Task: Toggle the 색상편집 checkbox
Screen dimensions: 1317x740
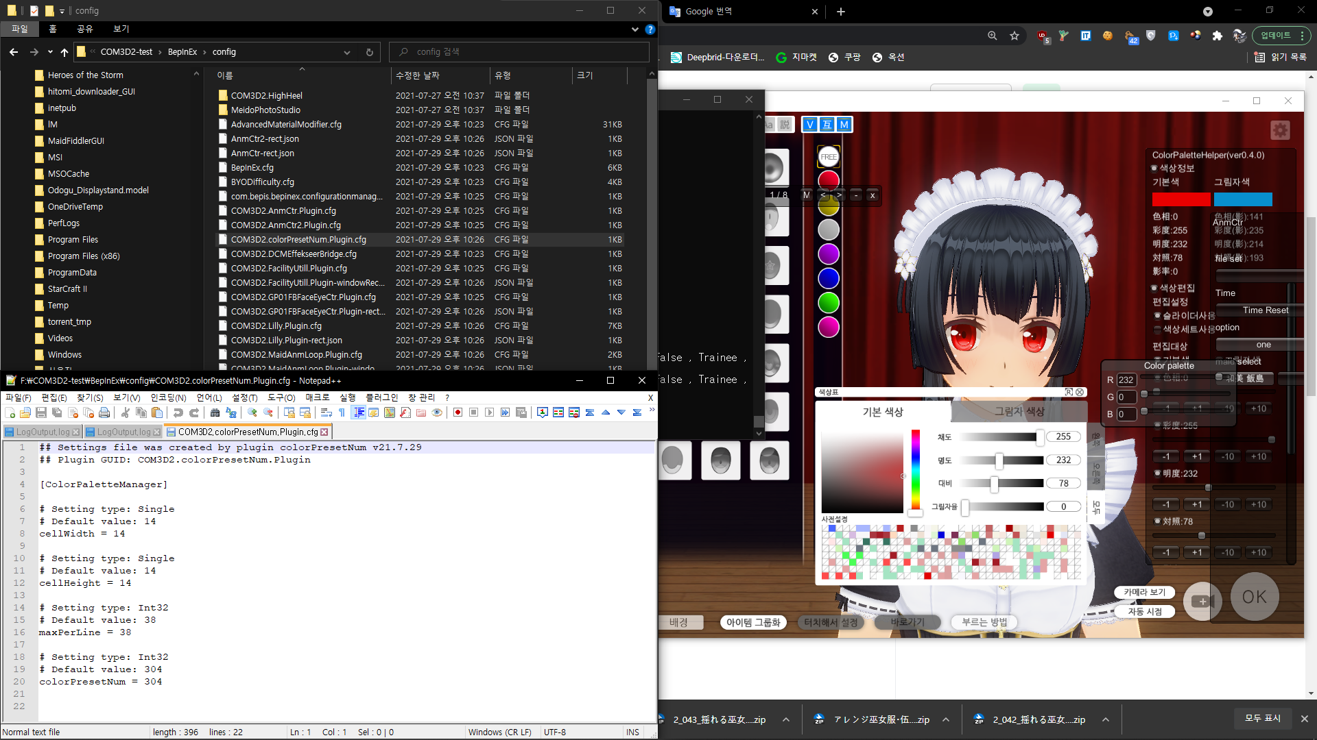Action: click(x=1154, y=288)
